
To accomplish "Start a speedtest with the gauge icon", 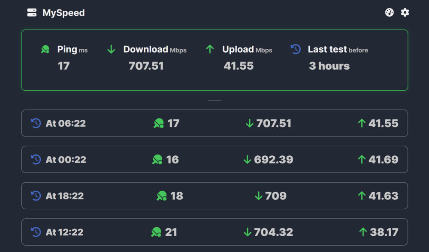I will (x=390, y=12).
